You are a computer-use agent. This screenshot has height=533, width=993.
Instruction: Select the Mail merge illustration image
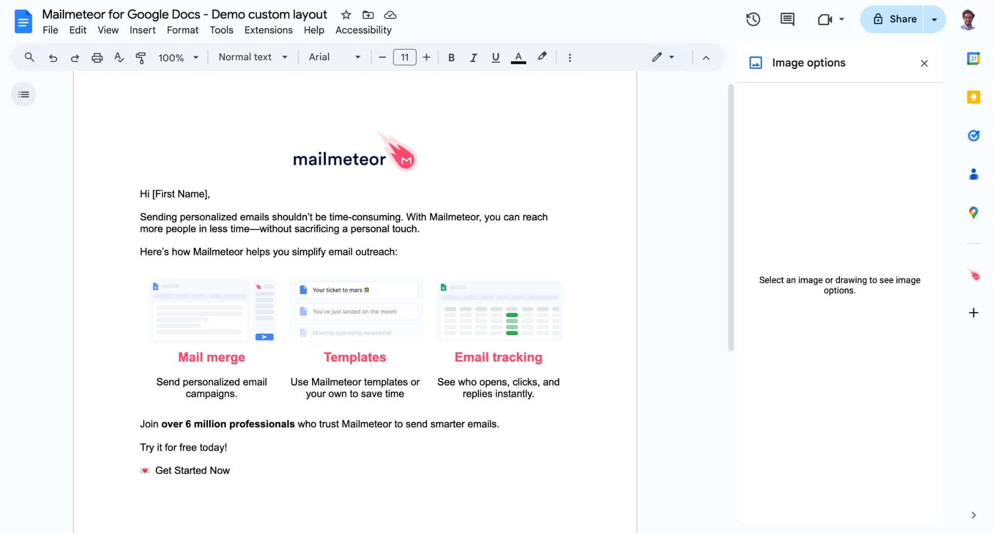[x=212, y=310]
